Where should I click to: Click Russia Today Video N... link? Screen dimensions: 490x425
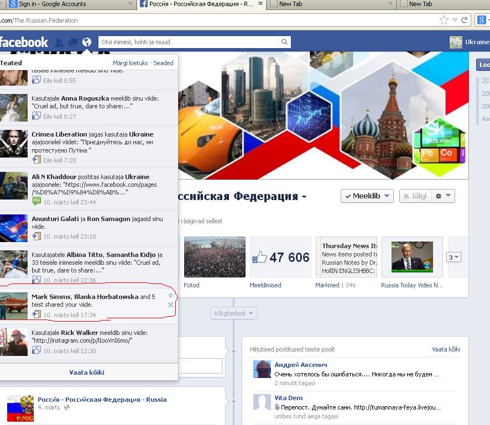412,285
